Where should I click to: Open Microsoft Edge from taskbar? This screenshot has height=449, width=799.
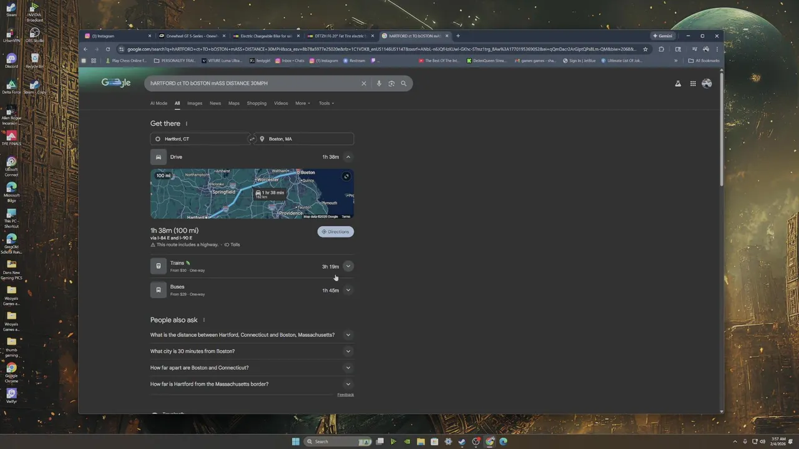pyautogui.click(x=503, y=442)
